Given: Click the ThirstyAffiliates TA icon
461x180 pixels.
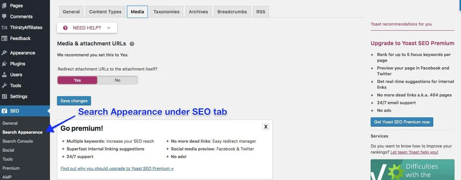Looking at the screenshot, I should click(x=4, y=27).
